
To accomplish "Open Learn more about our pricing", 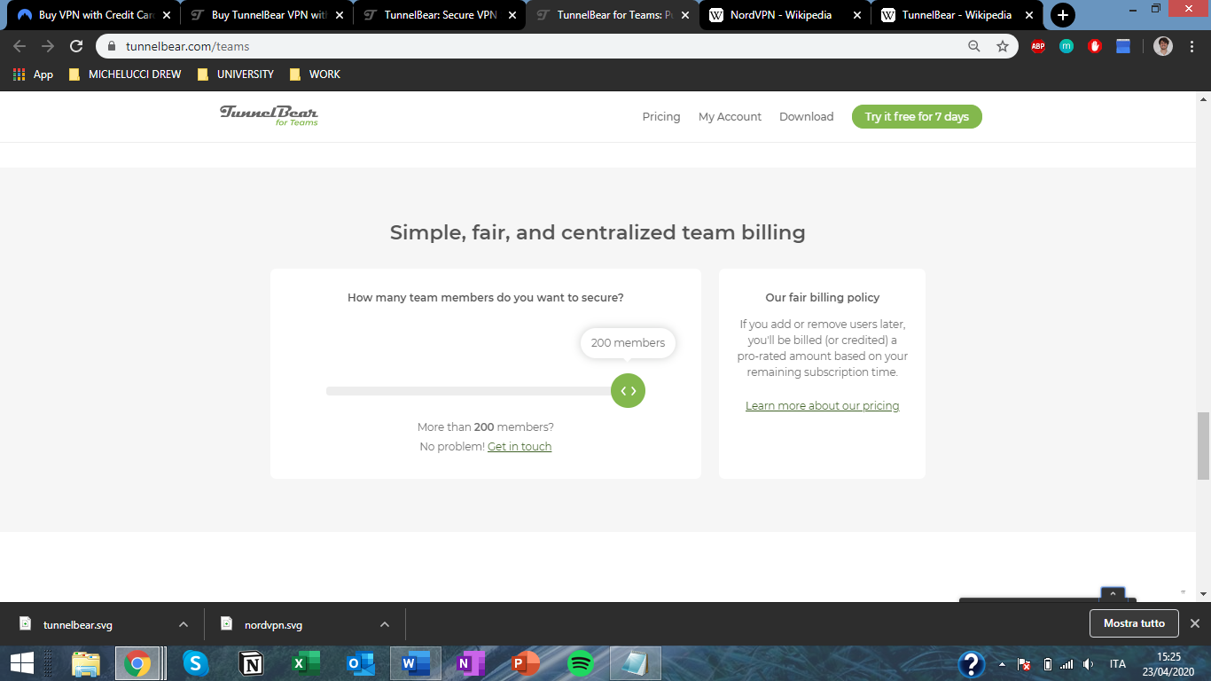I will (822, 406).
